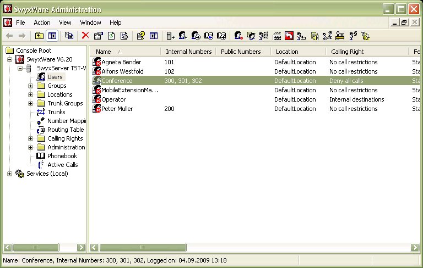Viewport: 423px width, 268px height.
Task: Click the Refresh toolbar icon with green arrows
Action: 111,36
